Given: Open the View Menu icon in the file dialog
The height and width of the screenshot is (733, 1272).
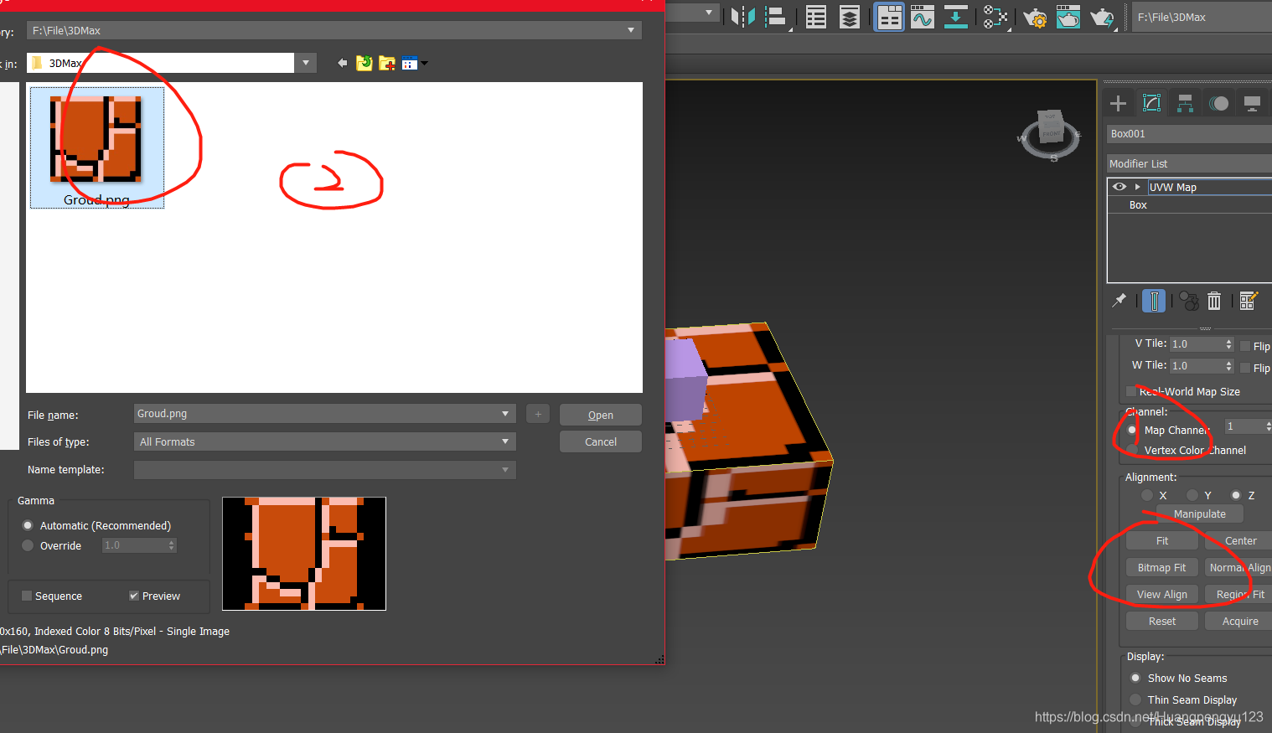Looking at the screenshot, I should (x=414, y=63).
